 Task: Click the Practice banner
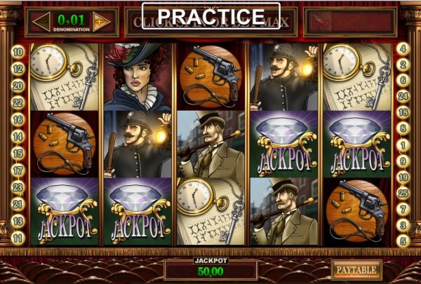pos(211,16)
